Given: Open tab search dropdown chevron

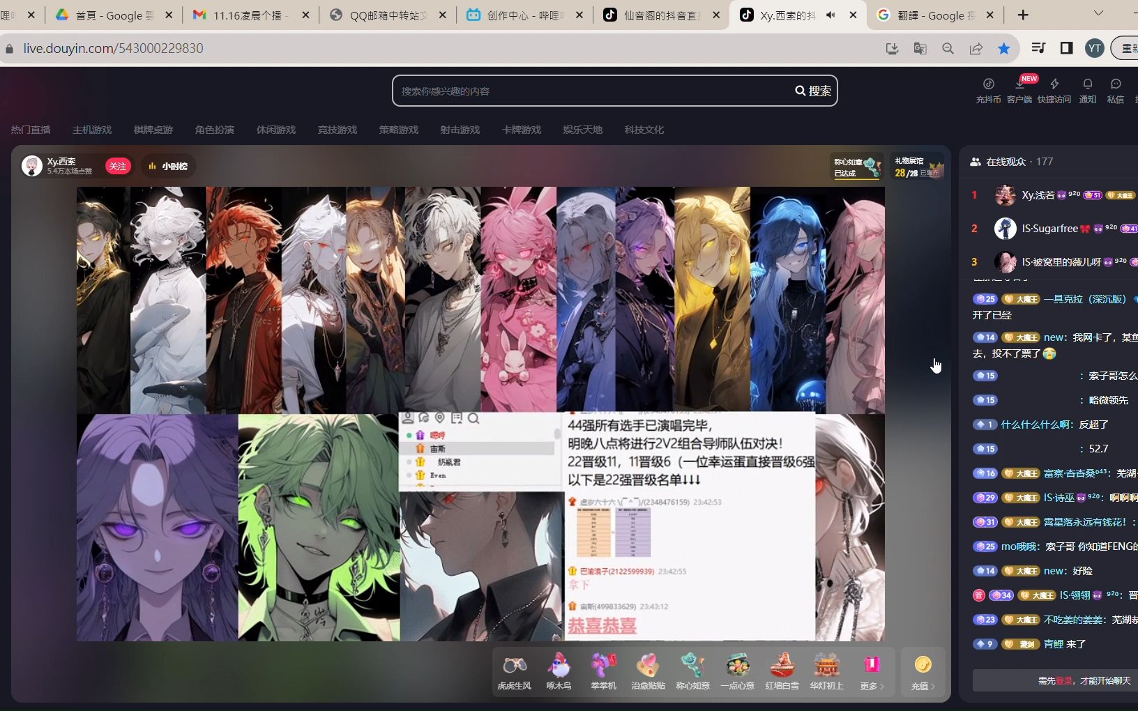Looking at the screenshot, I should coord(1098,13).
